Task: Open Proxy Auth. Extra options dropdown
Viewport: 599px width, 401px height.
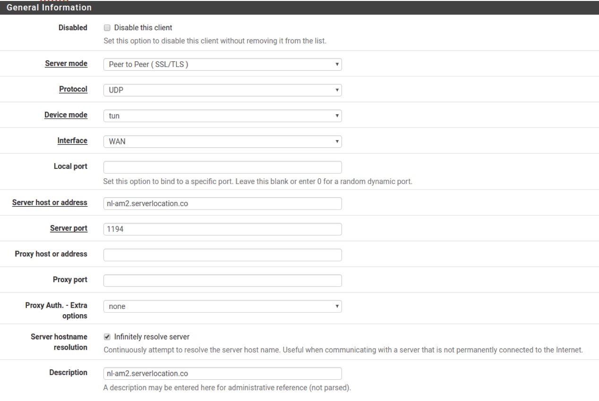Action: [222, 306]
